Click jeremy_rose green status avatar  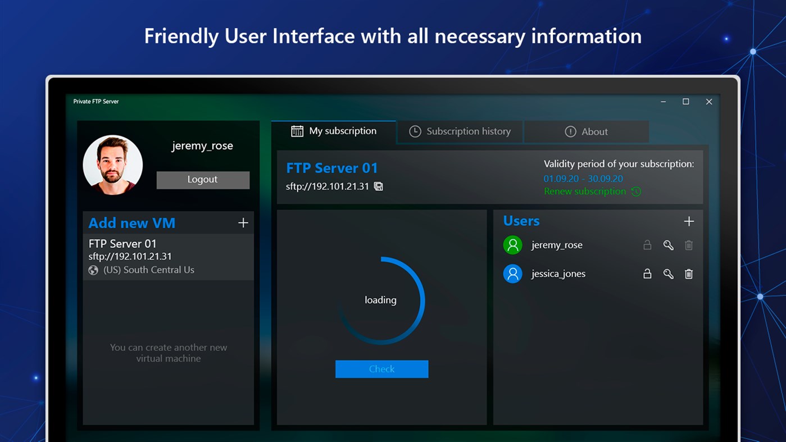[512, 245]
